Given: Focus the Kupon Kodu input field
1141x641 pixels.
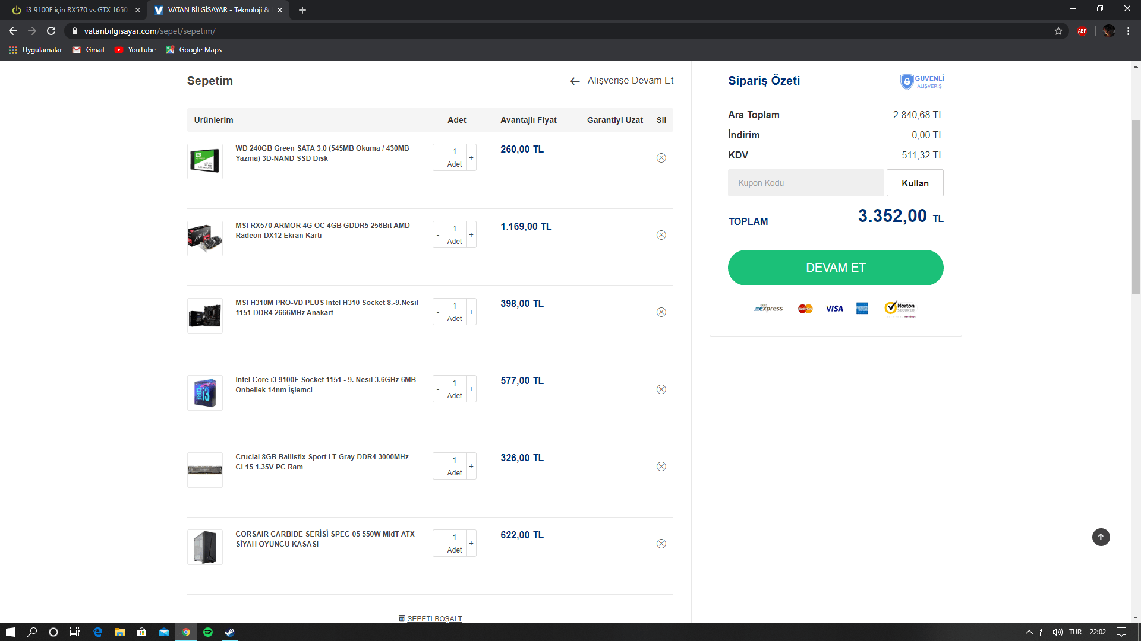Looking at the screenshot, I should [805, 183].
